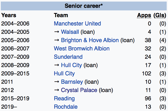This screenshot has width=168, height=111.
Task: Click the Reading team link
Action: point(64,99)
